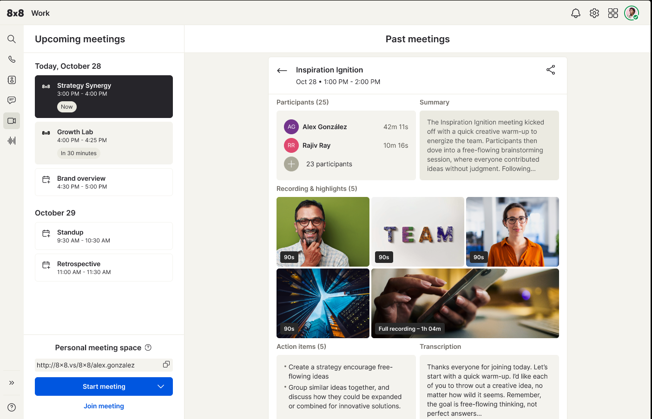Open the voicemail waveform icon
652x419 pixels.
point(12,140)
